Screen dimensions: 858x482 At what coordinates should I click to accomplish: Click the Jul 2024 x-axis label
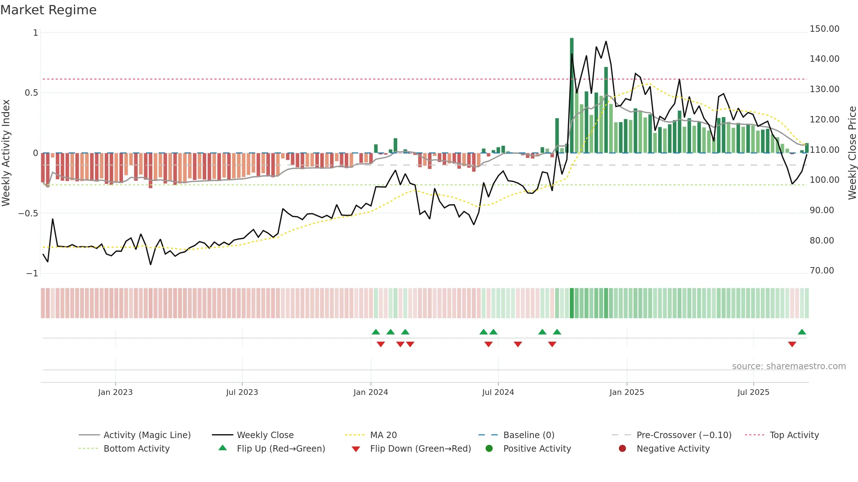coord(498,392)
